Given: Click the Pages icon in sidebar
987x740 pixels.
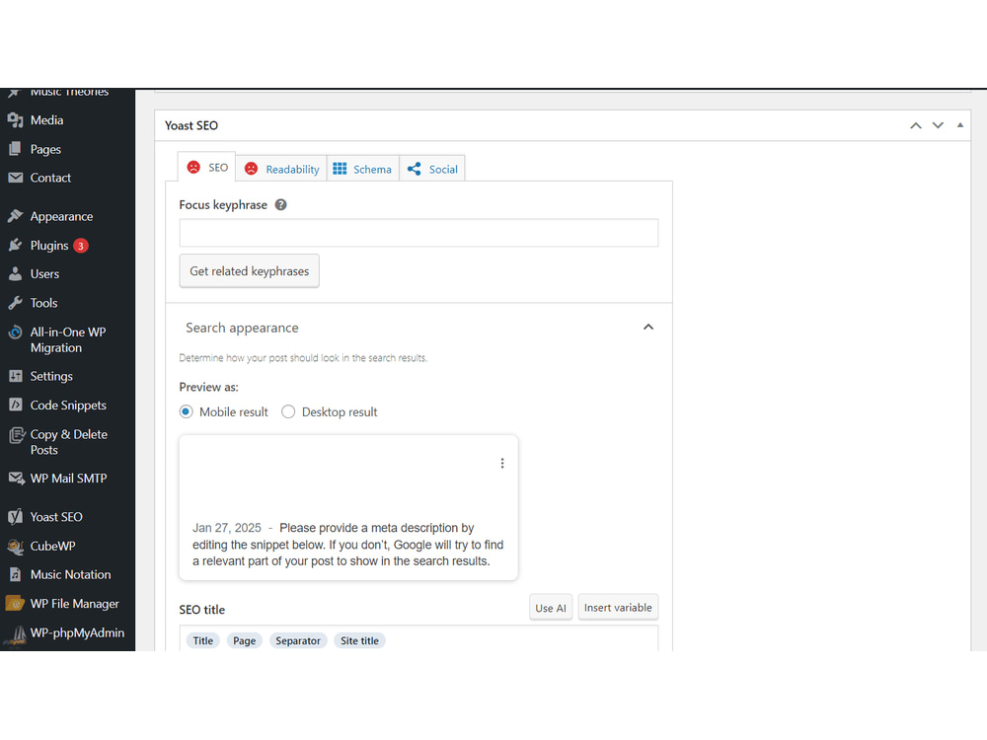Looking at the screenshot, I should (15, 149).
